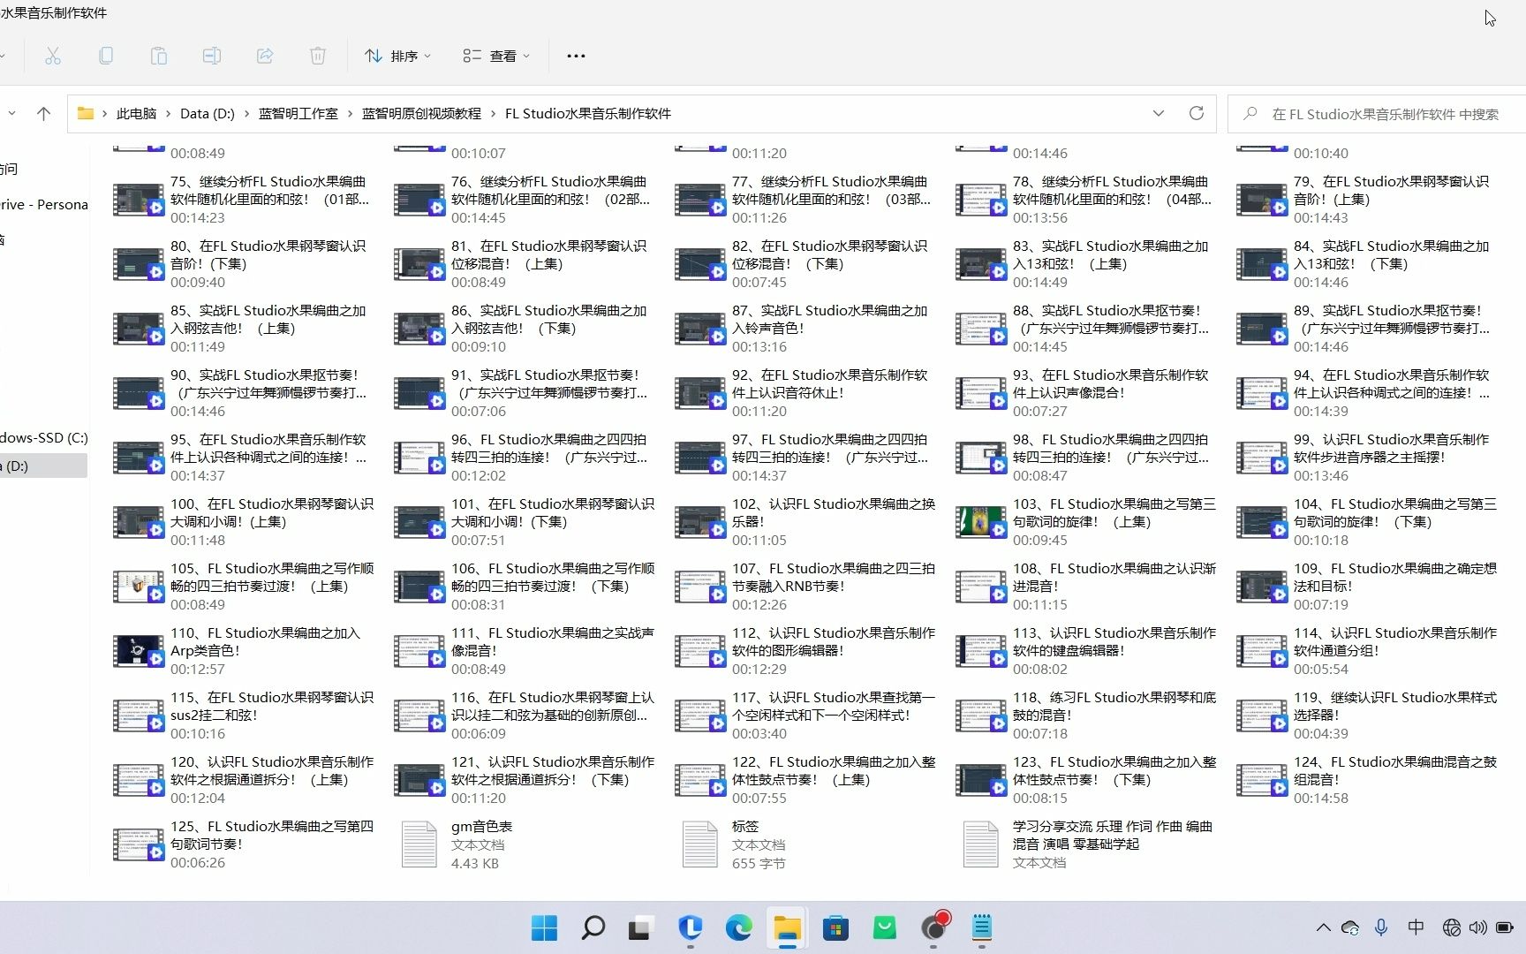Select the file '102、认识FL Studio水果编曲之换乐器'
Viewport: 1526px width, 954px height.
click(x=805, y=521)
